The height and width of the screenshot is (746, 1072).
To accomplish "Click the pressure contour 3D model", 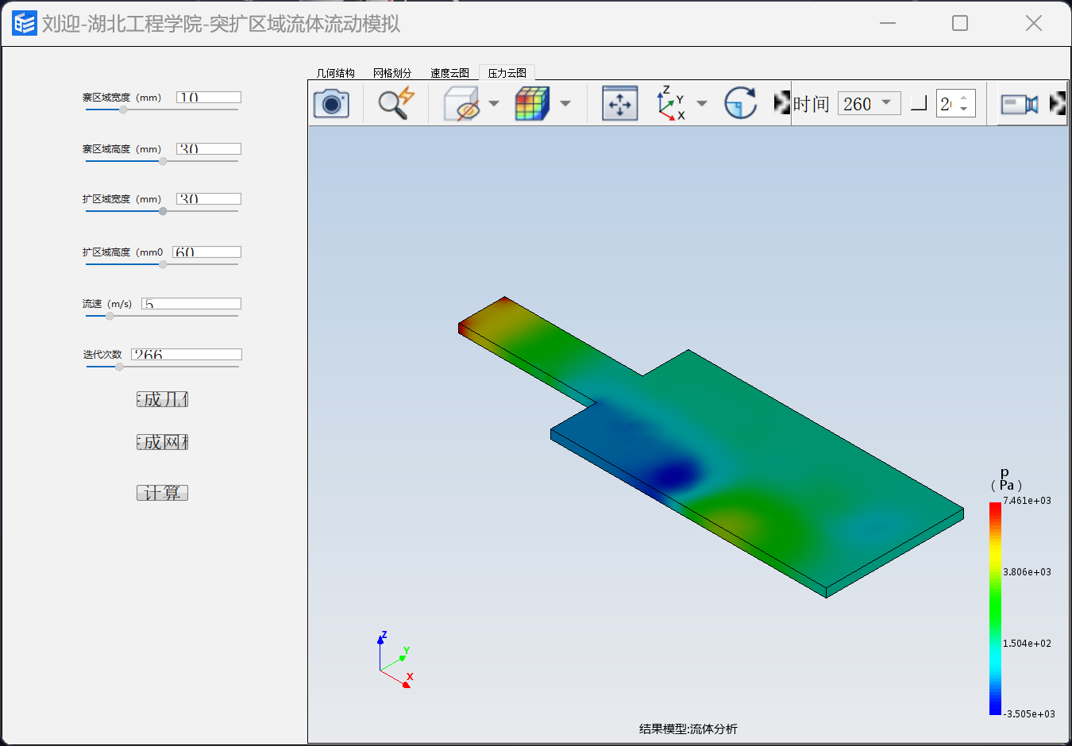I will coord(711,447).
